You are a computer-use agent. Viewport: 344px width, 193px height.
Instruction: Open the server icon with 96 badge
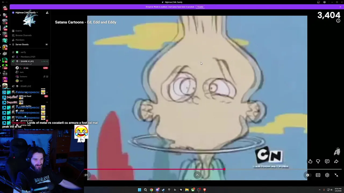coord(5,60)
